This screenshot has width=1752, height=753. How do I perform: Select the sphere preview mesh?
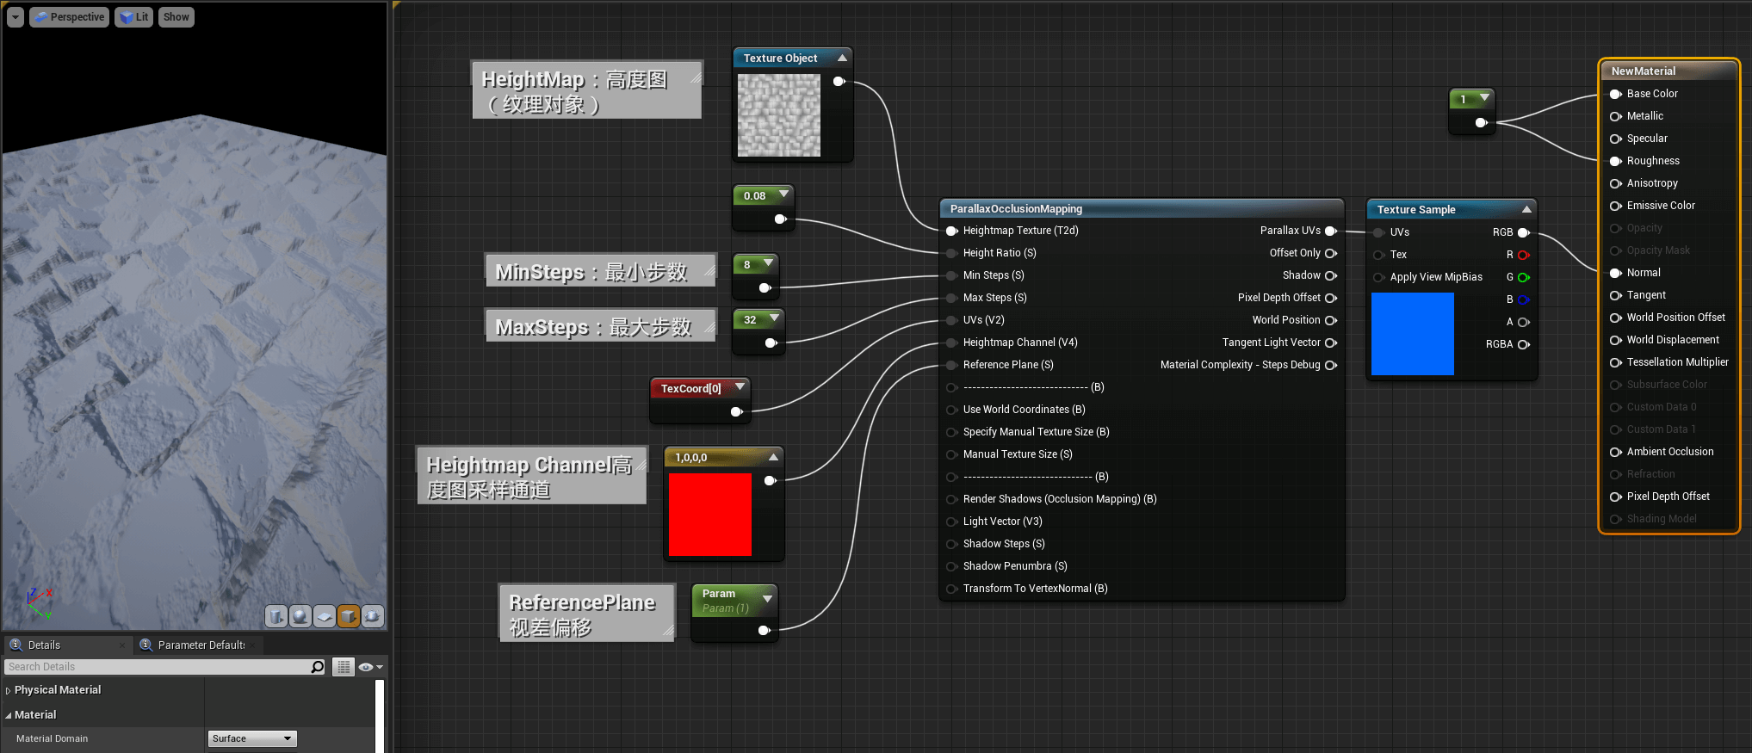[x=300, y=616]
